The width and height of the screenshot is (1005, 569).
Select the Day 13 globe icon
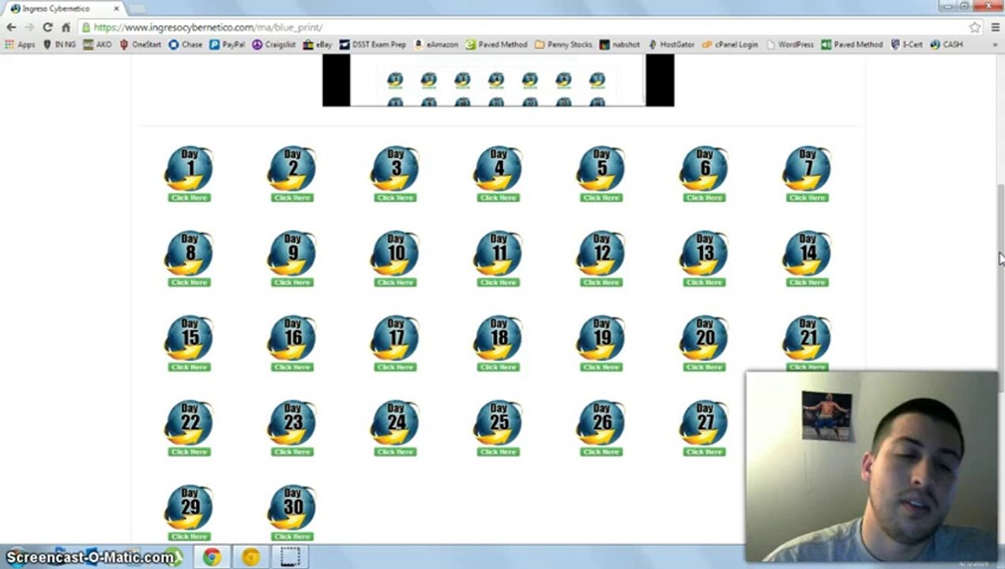(704, 253)
